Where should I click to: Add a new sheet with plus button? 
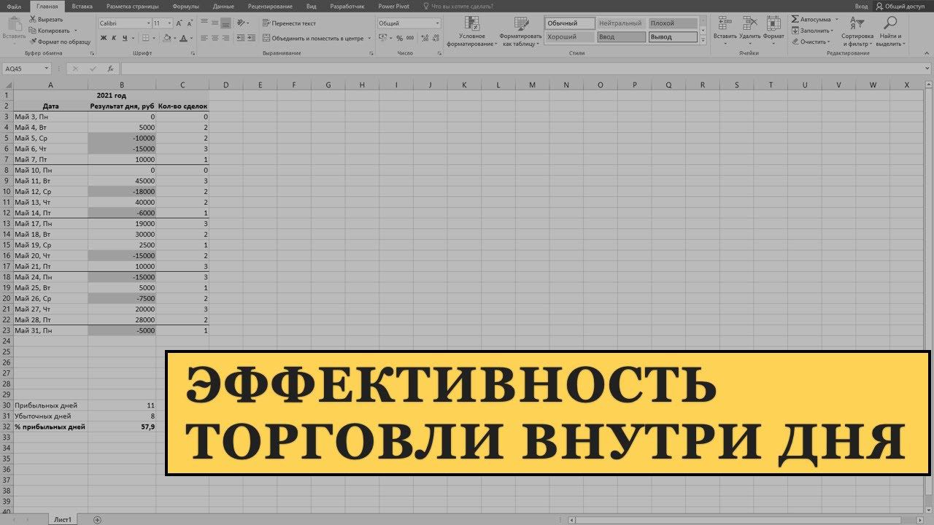point(97,520)
